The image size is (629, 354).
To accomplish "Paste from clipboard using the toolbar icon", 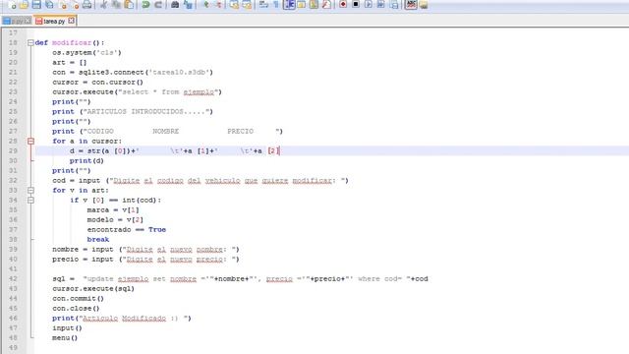I will [129, 5].
